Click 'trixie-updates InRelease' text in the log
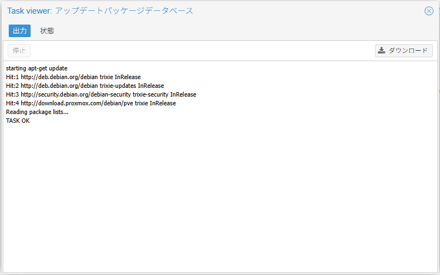440x275 pixels. (x=132, y=86)
